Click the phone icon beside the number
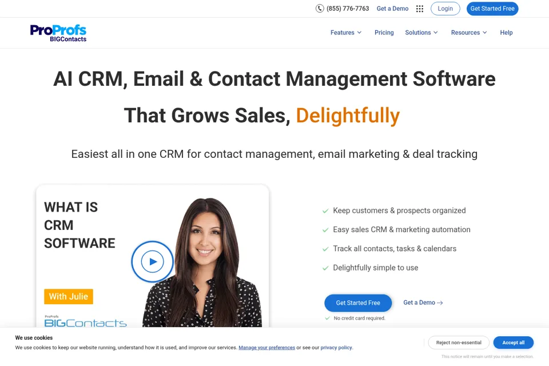The image size is (549, 366). 320,9
